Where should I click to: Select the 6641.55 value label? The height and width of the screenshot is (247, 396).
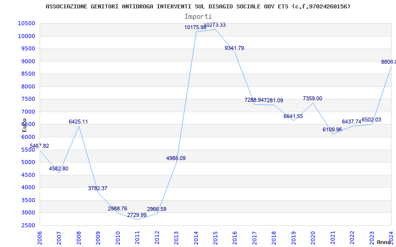point(293,117)
